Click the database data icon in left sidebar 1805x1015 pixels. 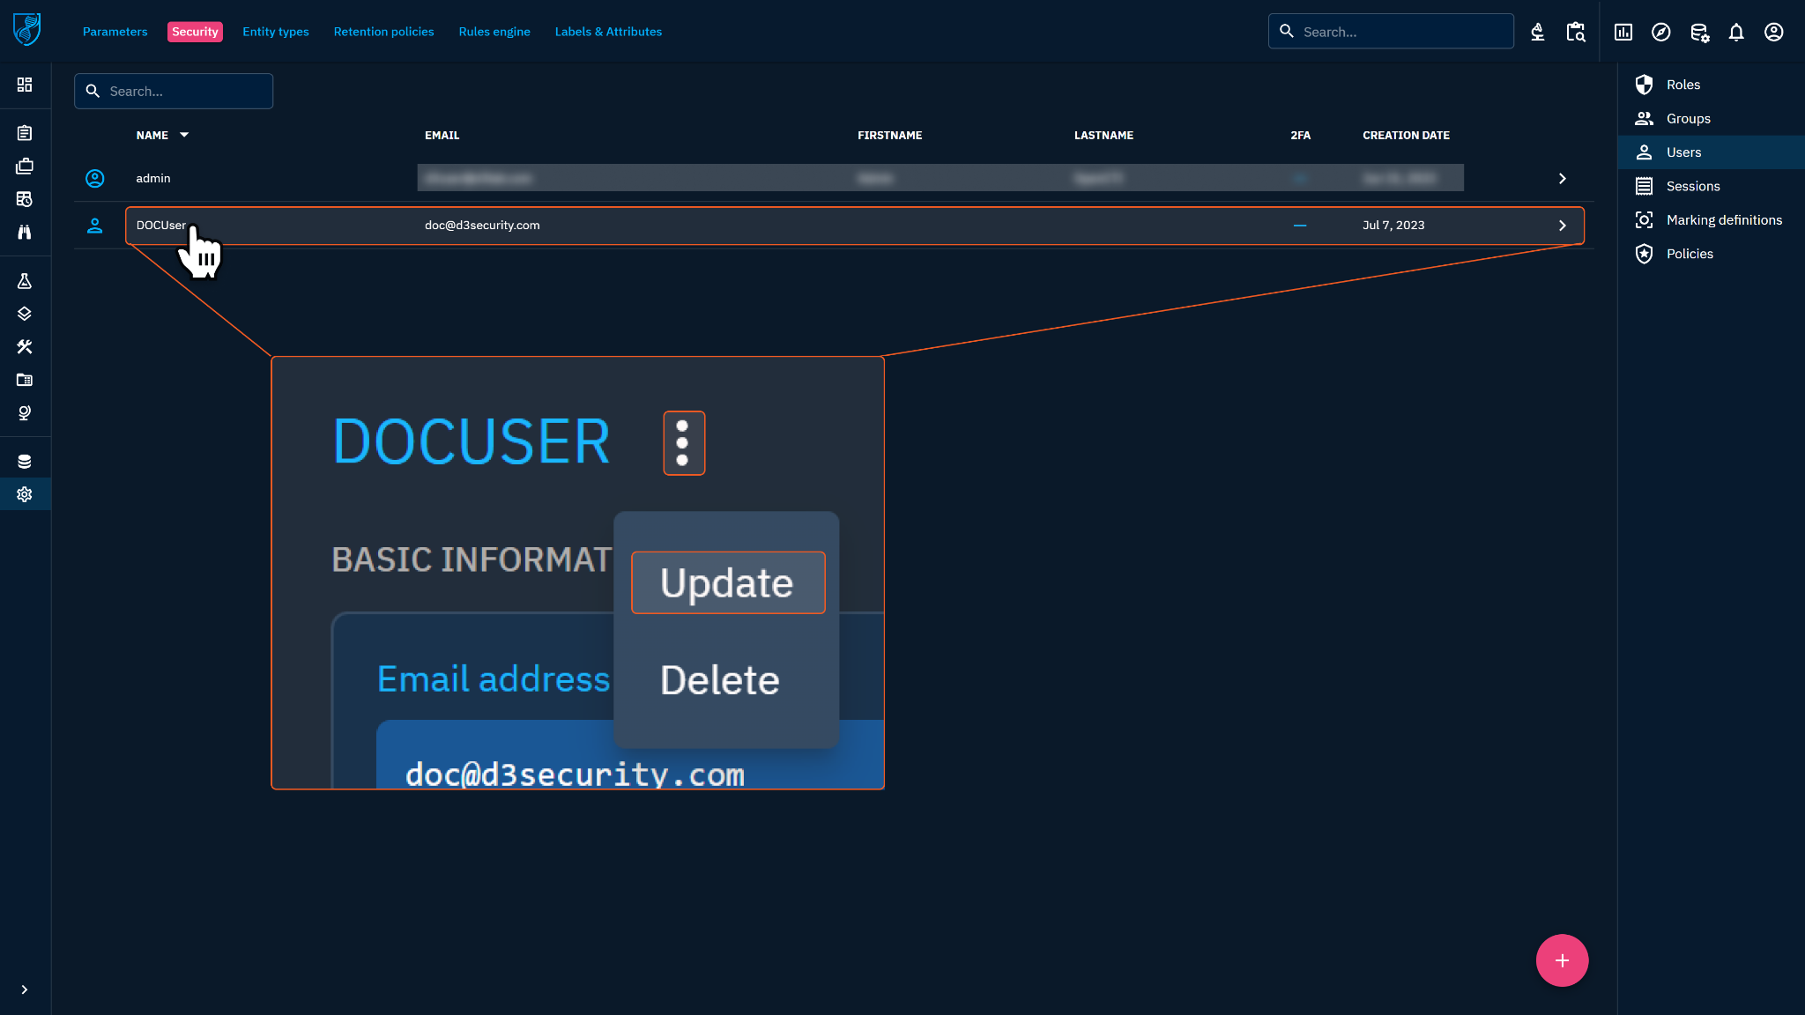(25, 462)
